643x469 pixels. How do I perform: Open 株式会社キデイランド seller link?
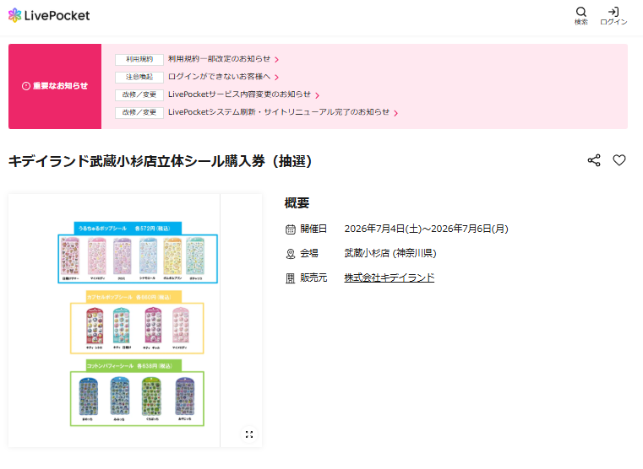click(x=390, y=278)
